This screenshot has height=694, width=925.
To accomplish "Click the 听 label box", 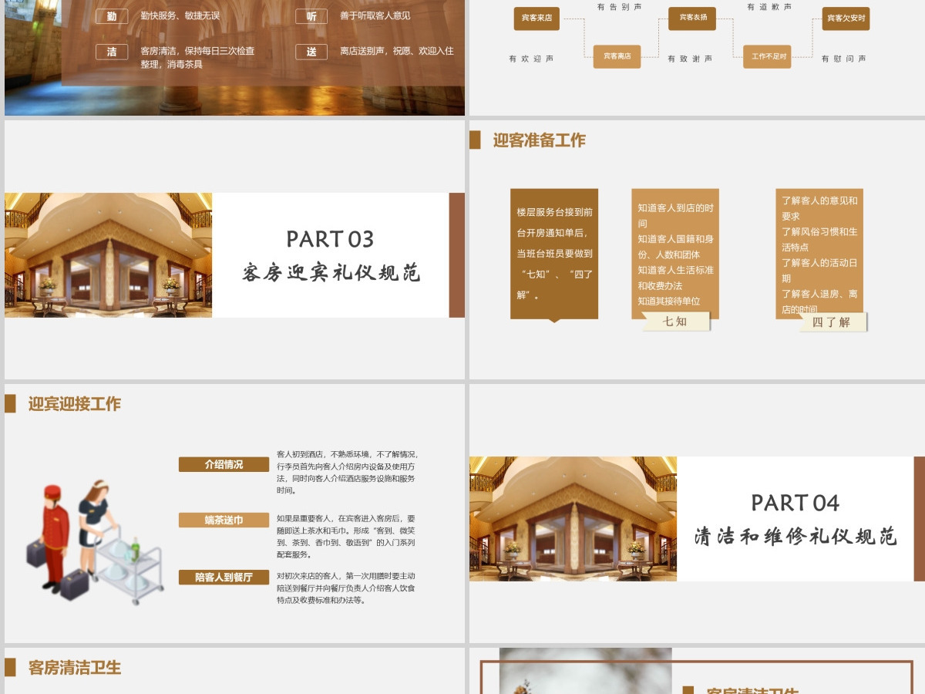I will pyautogui.click(x=311, y=16).
